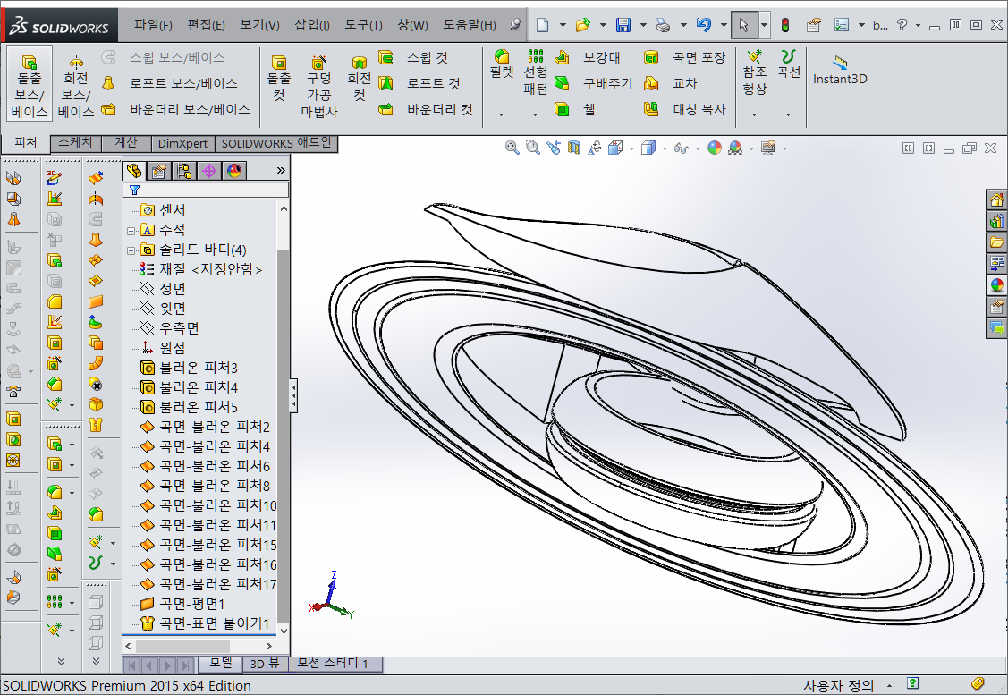The width and height of the screenshot is (1008, 695).
Task: Click Edit Appearance color ball in view toolbar
Action: coord(715,148)
